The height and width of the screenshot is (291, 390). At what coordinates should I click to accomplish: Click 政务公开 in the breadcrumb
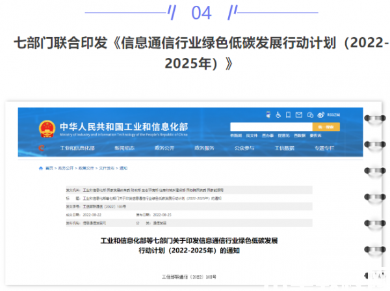[66, 168]
